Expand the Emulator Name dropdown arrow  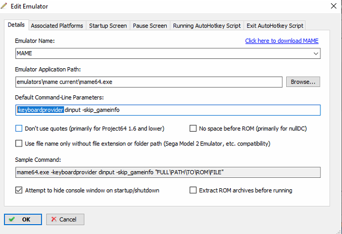click(x=315, y=53)
